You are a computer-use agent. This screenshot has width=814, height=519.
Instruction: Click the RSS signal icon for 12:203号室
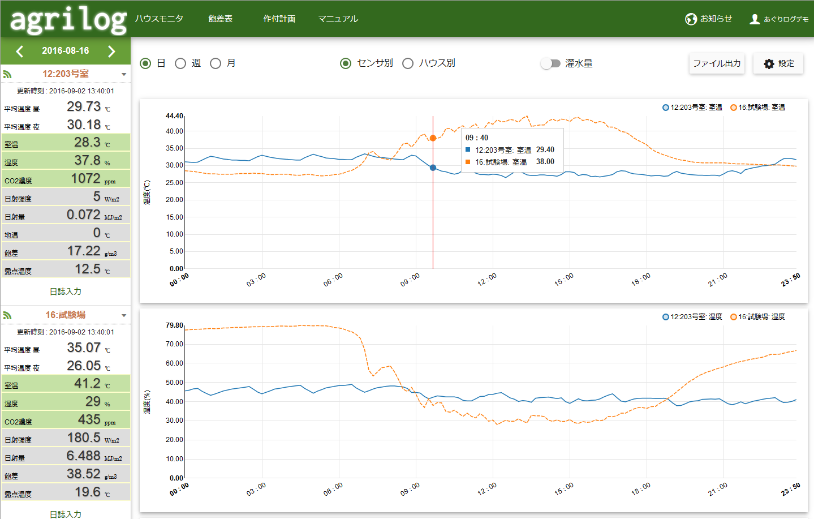[7, 74]
